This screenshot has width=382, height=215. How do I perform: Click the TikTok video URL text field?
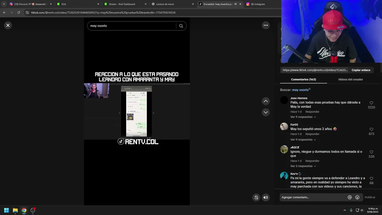tap(315, 70)
